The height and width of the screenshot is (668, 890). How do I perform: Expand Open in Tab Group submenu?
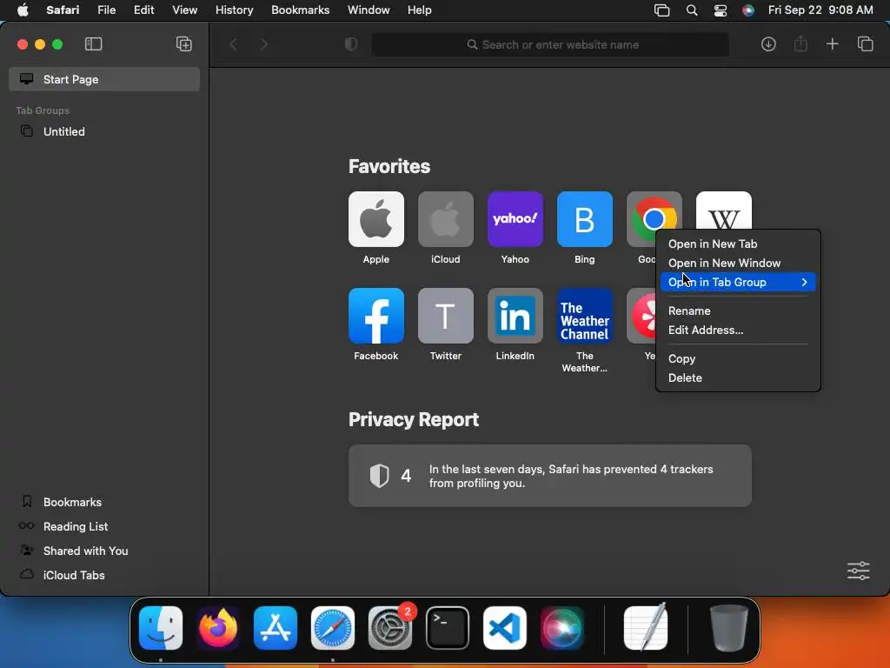click(x=738, y=283)
